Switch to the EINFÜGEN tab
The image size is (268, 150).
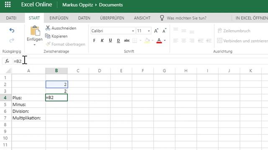(59, 18)
